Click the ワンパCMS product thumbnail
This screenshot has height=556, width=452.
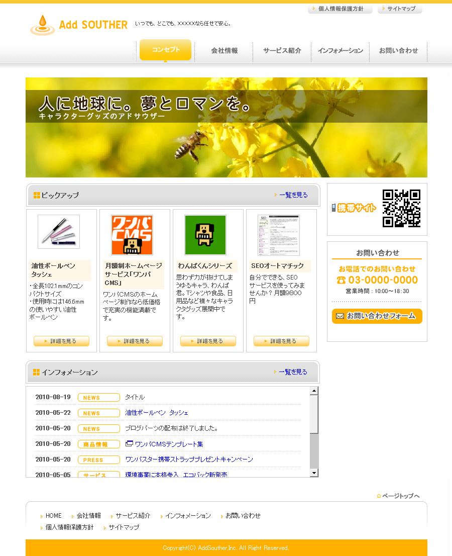(x=132, y=235)
